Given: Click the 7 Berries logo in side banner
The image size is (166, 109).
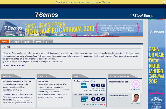Looking at the screenshot, I should (x=157, y=32).
